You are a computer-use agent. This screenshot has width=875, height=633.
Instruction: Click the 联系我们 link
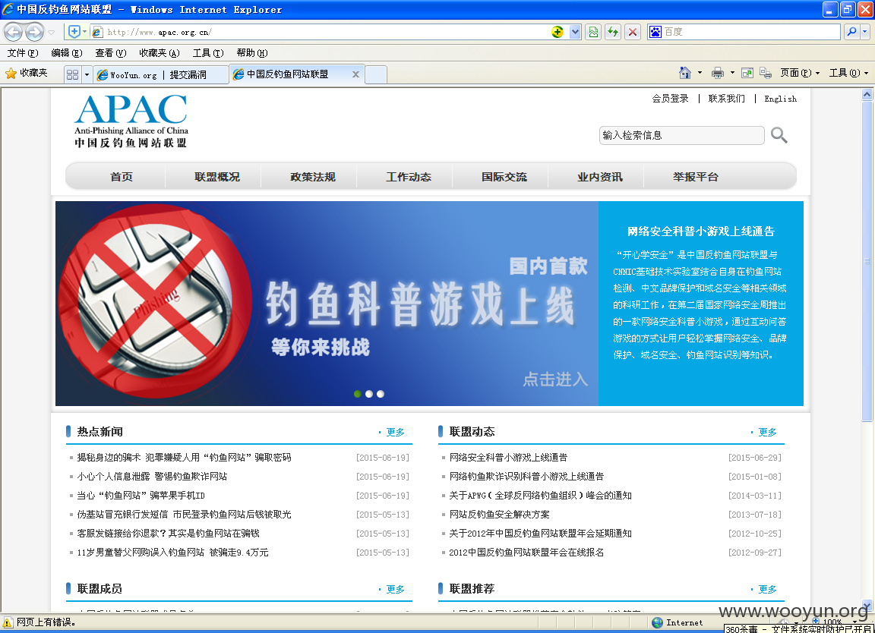(x=726, y=99)
